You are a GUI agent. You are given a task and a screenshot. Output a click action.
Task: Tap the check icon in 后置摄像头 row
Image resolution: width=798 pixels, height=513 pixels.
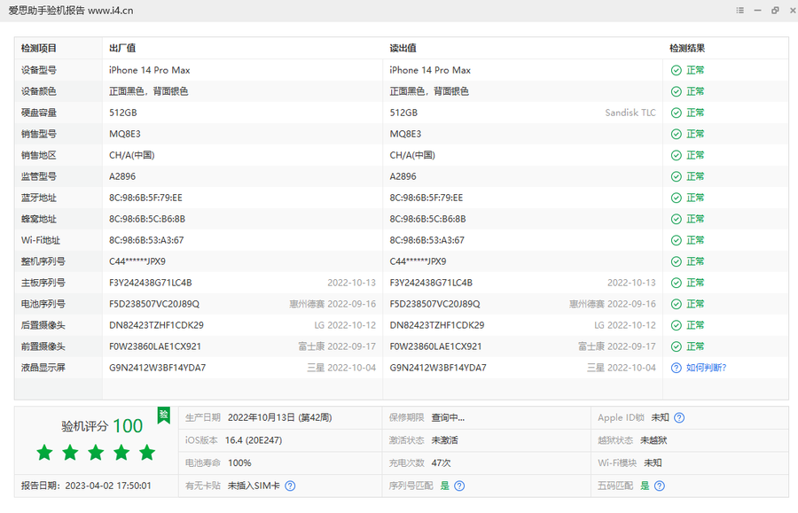pyautogui.click(x=676, y=325)
